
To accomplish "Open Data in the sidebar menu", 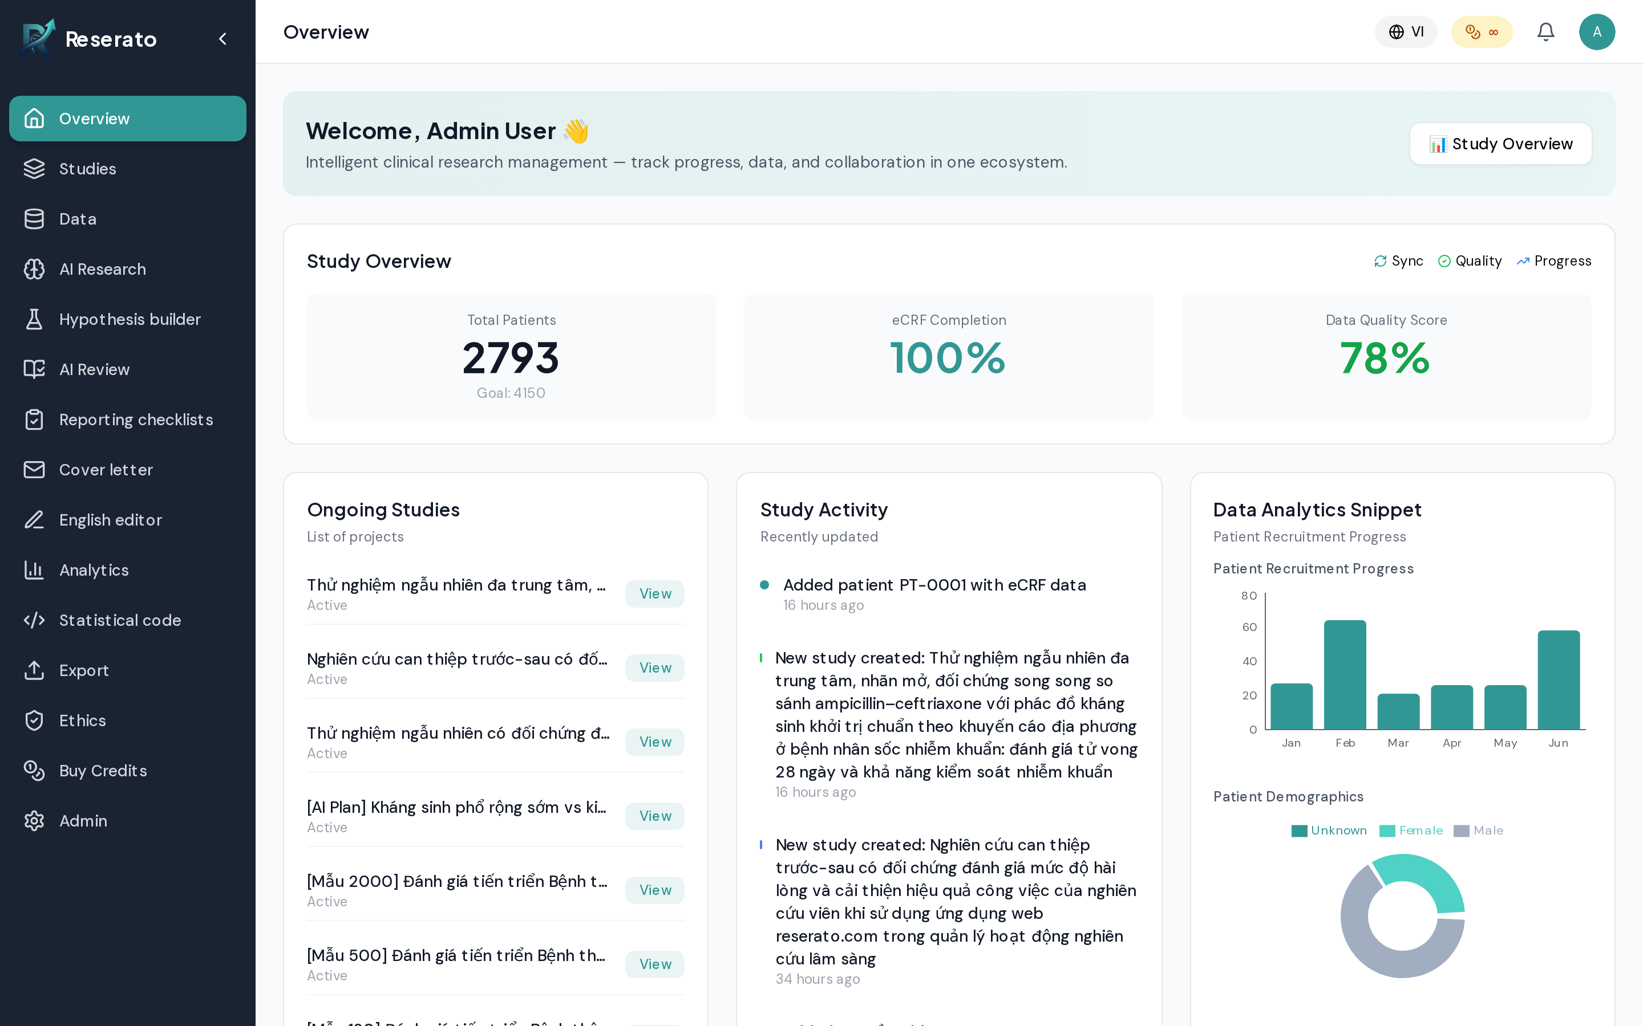I will coord(128,219).
